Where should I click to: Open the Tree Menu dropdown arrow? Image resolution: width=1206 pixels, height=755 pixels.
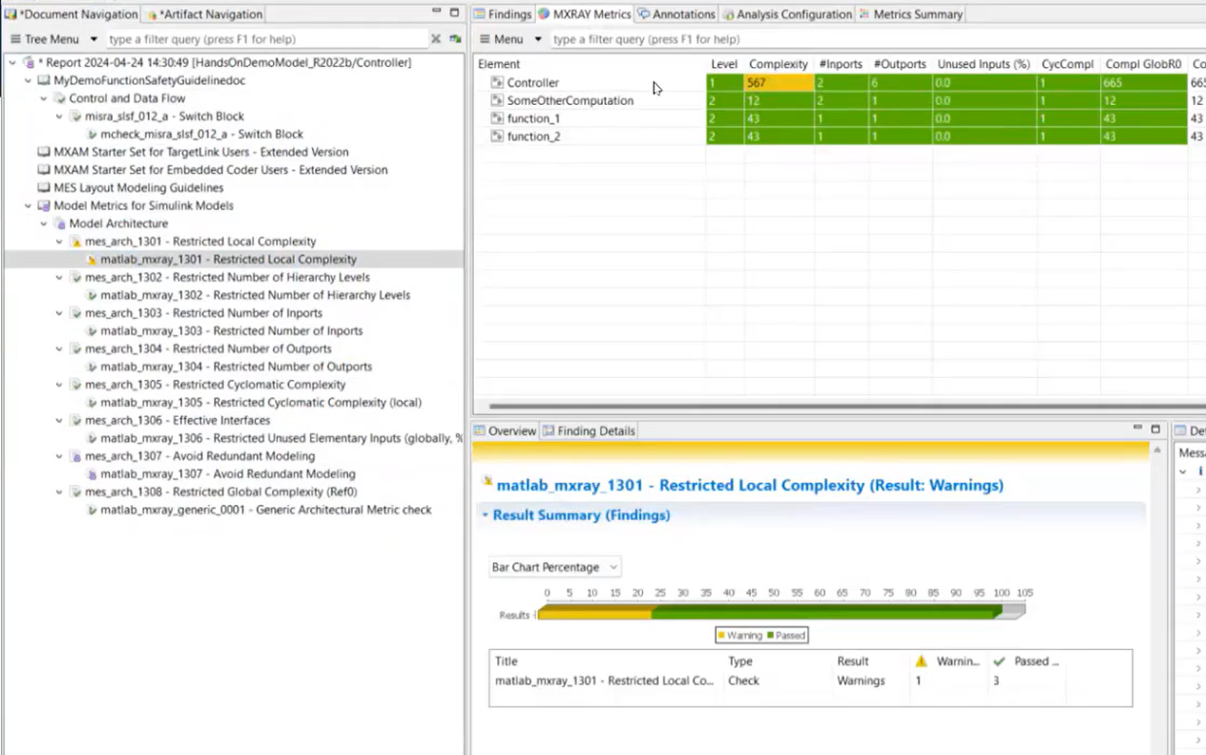(x=94, y=39)
